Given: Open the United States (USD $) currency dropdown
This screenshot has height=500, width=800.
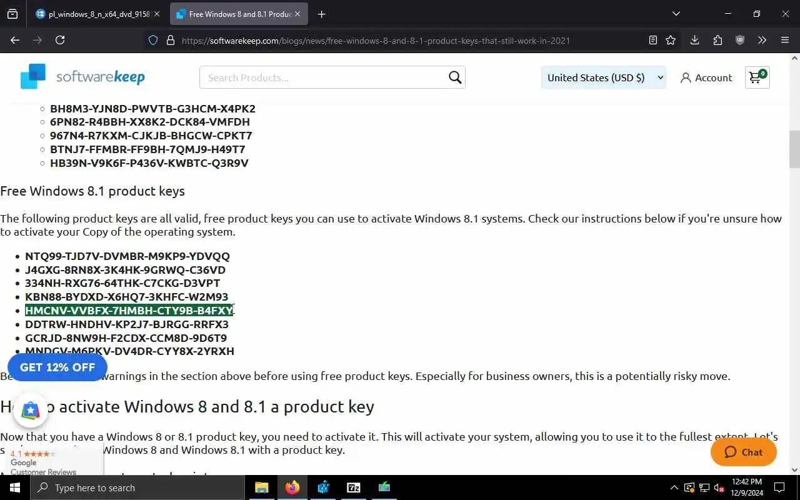Looking at the screenshot, I should click(604, 77).
